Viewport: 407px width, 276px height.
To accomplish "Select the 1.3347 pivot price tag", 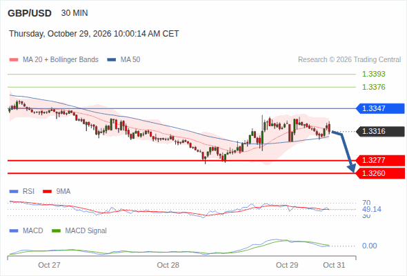I will click(x=380, y=108).
